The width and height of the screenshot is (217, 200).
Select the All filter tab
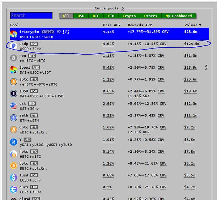coord(66,16)
